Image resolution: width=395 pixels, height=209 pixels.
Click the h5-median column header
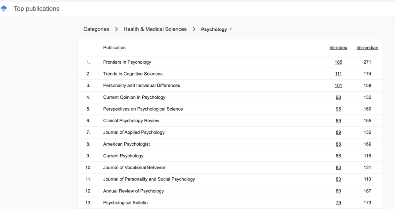[x=367, y=48]
